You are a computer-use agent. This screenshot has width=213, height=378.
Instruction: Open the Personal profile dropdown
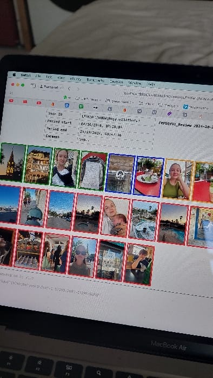point(51,87)
